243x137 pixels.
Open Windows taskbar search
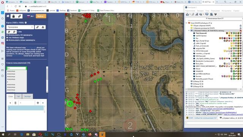click(9, 134)
